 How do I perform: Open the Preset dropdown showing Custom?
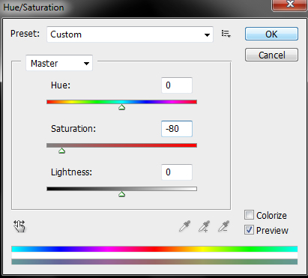tap(130, 34)
